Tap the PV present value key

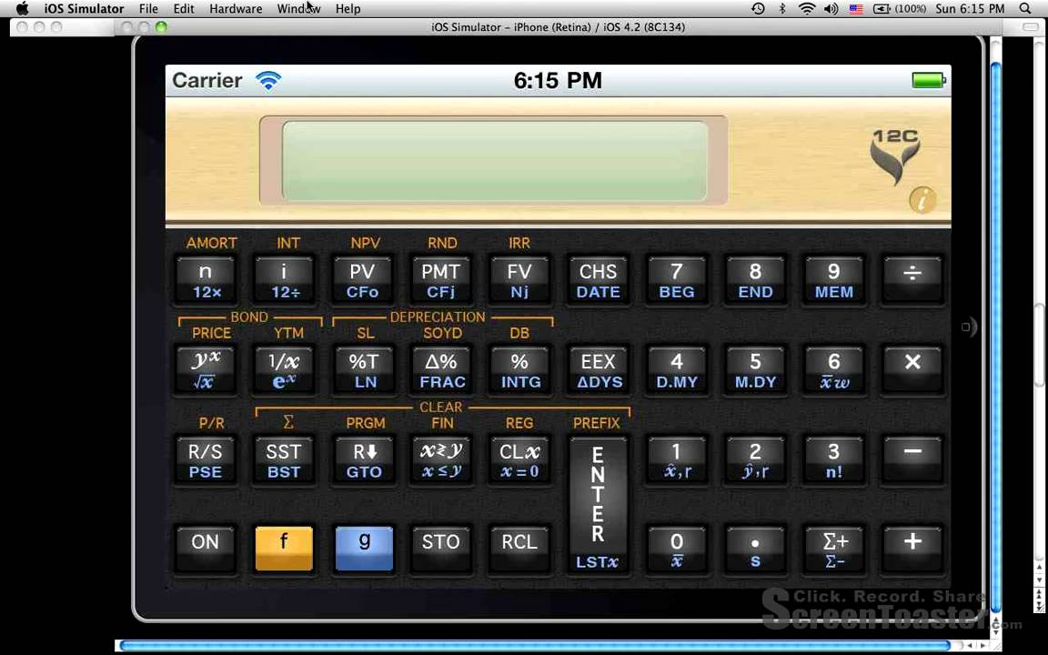363,281
